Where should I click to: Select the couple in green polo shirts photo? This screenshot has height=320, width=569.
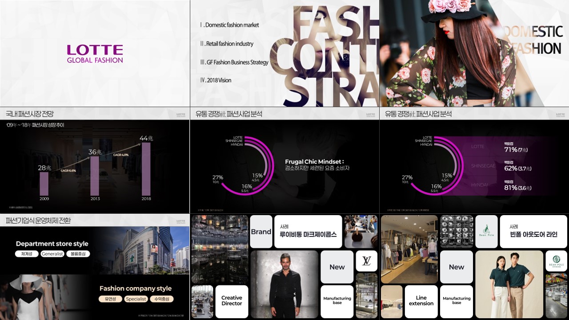pos(509,284)
